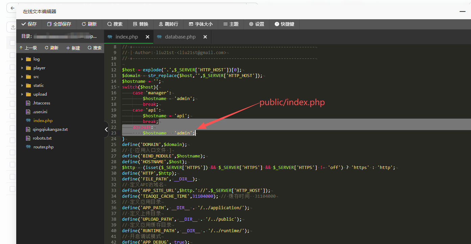The height and width of the screenshot is (244, 471).
Task: Open the .user.ini file
Action: [40, 112]
